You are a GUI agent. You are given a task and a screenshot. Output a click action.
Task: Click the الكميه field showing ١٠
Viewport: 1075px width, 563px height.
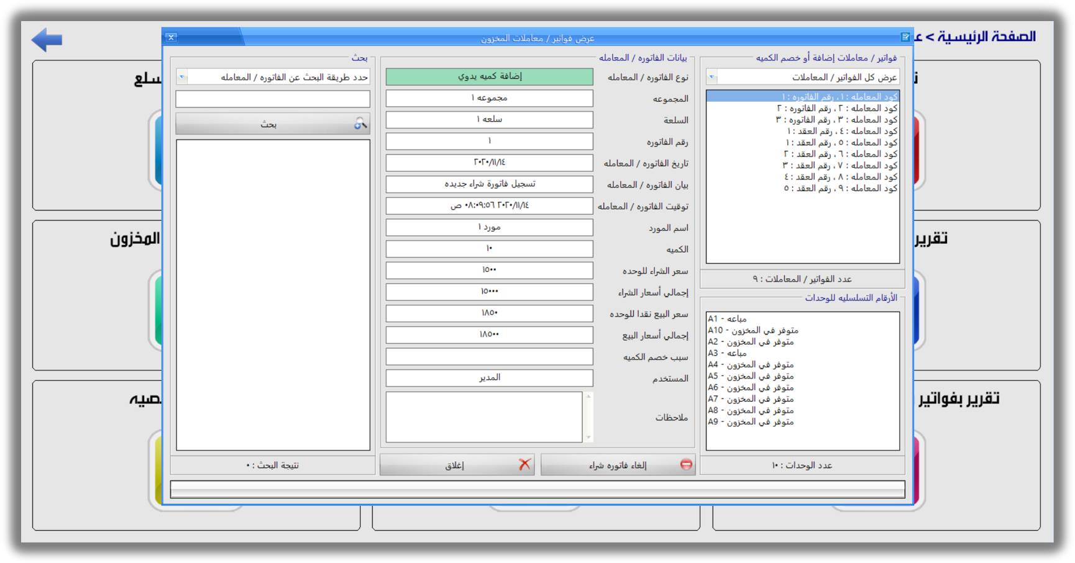point(490,248)
